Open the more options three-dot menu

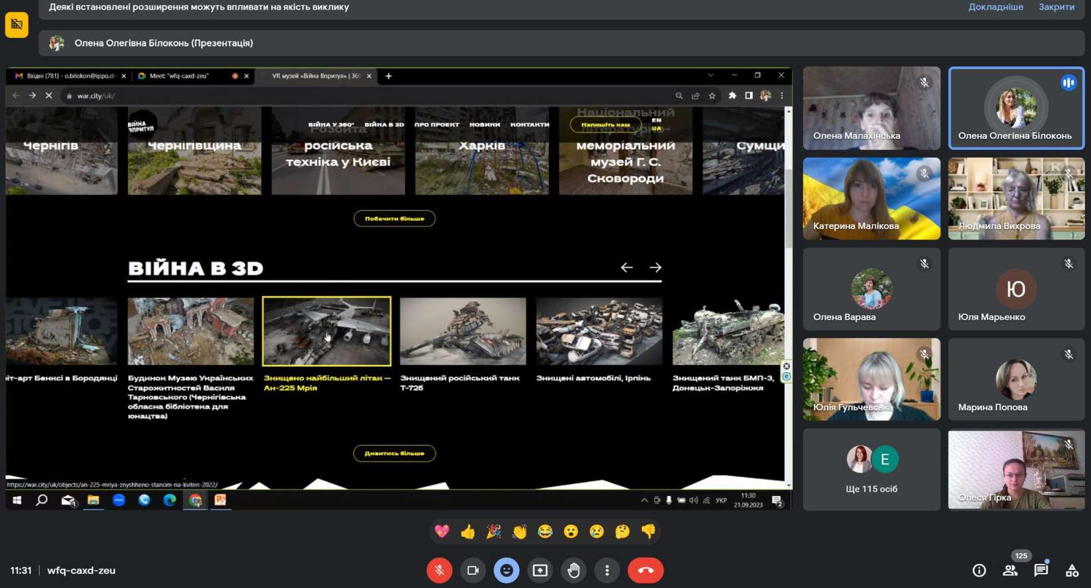[x=607, y=571]
